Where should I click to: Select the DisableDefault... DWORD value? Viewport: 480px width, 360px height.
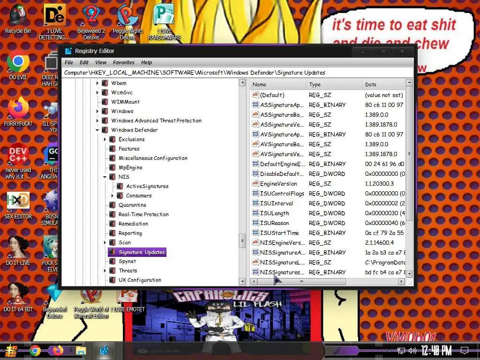point(328,173)
